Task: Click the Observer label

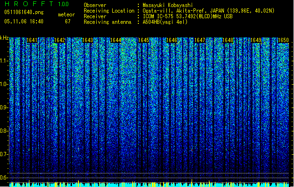Action: point(95,5)
